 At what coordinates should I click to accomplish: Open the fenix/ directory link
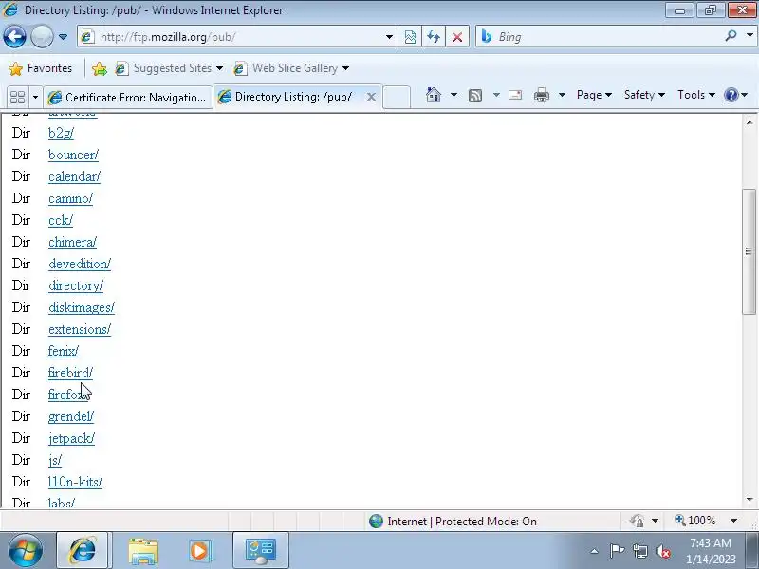click(x=64, y=351)
